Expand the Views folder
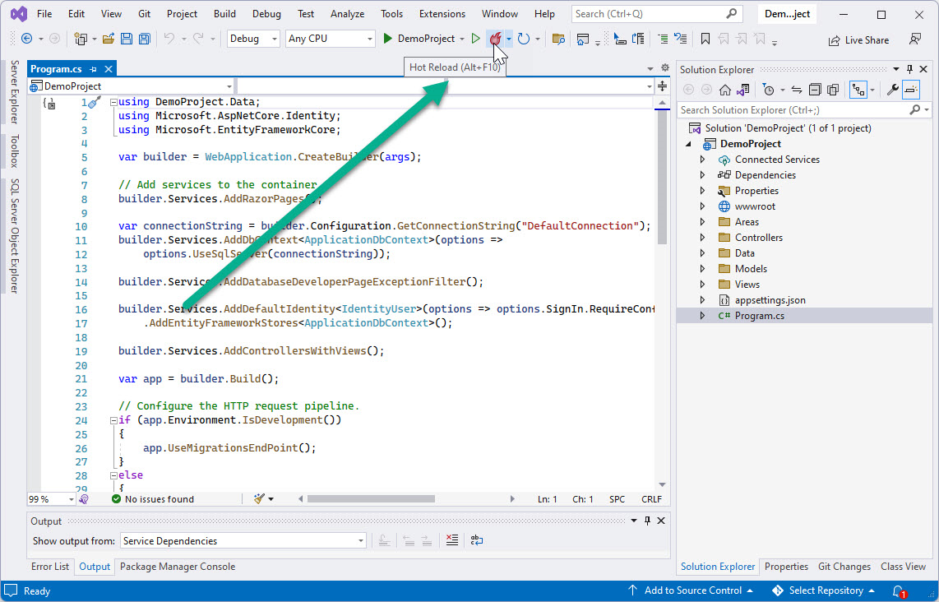Screen dimensions: 939x602 [x=702, y=285]
